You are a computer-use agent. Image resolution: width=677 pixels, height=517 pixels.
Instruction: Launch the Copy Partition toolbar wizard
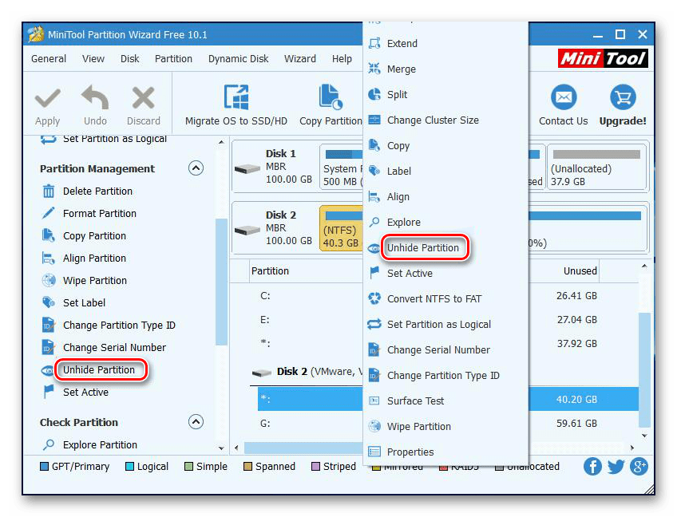[x=331, y=98]
